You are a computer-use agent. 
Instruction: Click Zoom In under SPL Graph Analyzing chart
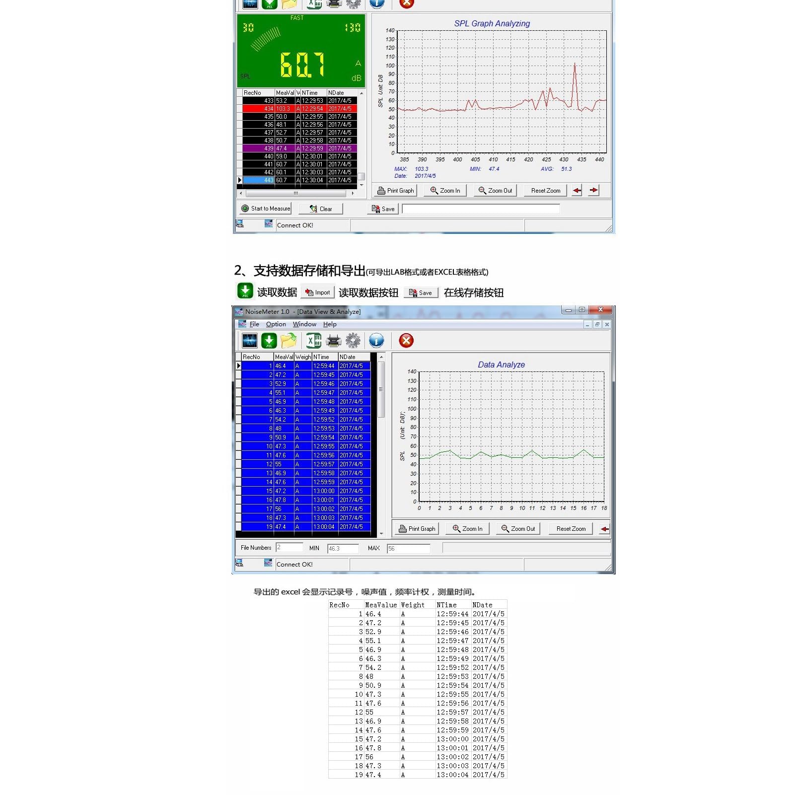pyautogui.click(x=445, y=191)
